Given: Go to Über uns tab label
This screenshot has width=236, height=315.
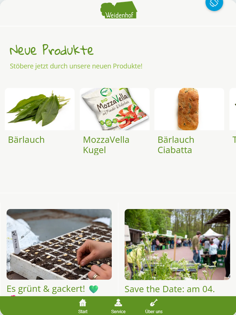Looking at the screenshot, I should pyautogui.click(x=154, y=311).
